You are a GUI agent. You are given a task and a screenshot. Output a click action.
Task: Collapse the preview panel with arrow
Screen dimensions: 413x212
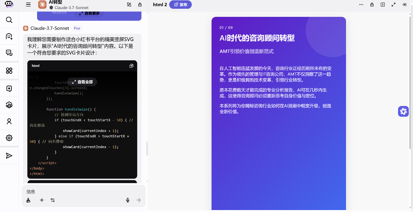click(404, 5)
